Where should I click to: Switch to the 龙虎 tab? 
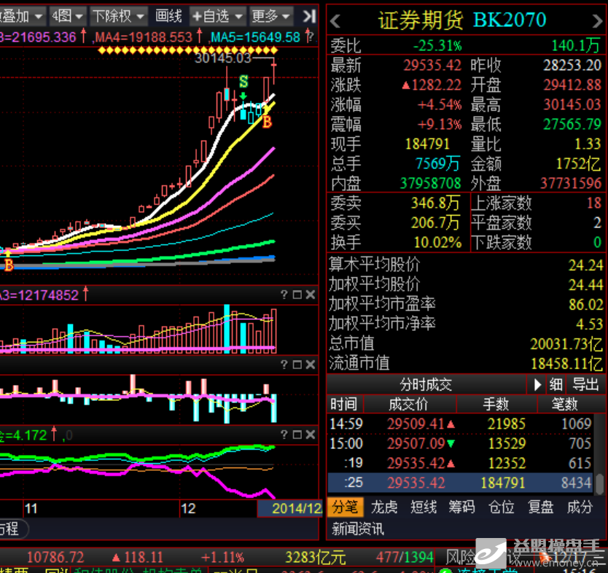[x=384, y=507]
